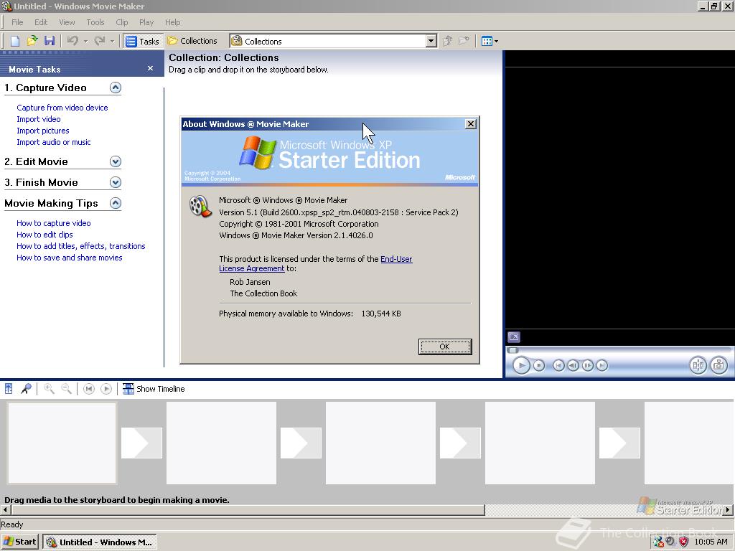Click the red security shield tray icon
735x551 pixels.
684,542
